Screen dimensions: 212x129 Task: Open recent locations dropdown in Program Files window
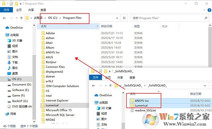pyautogui.click(x=17, y=18)
